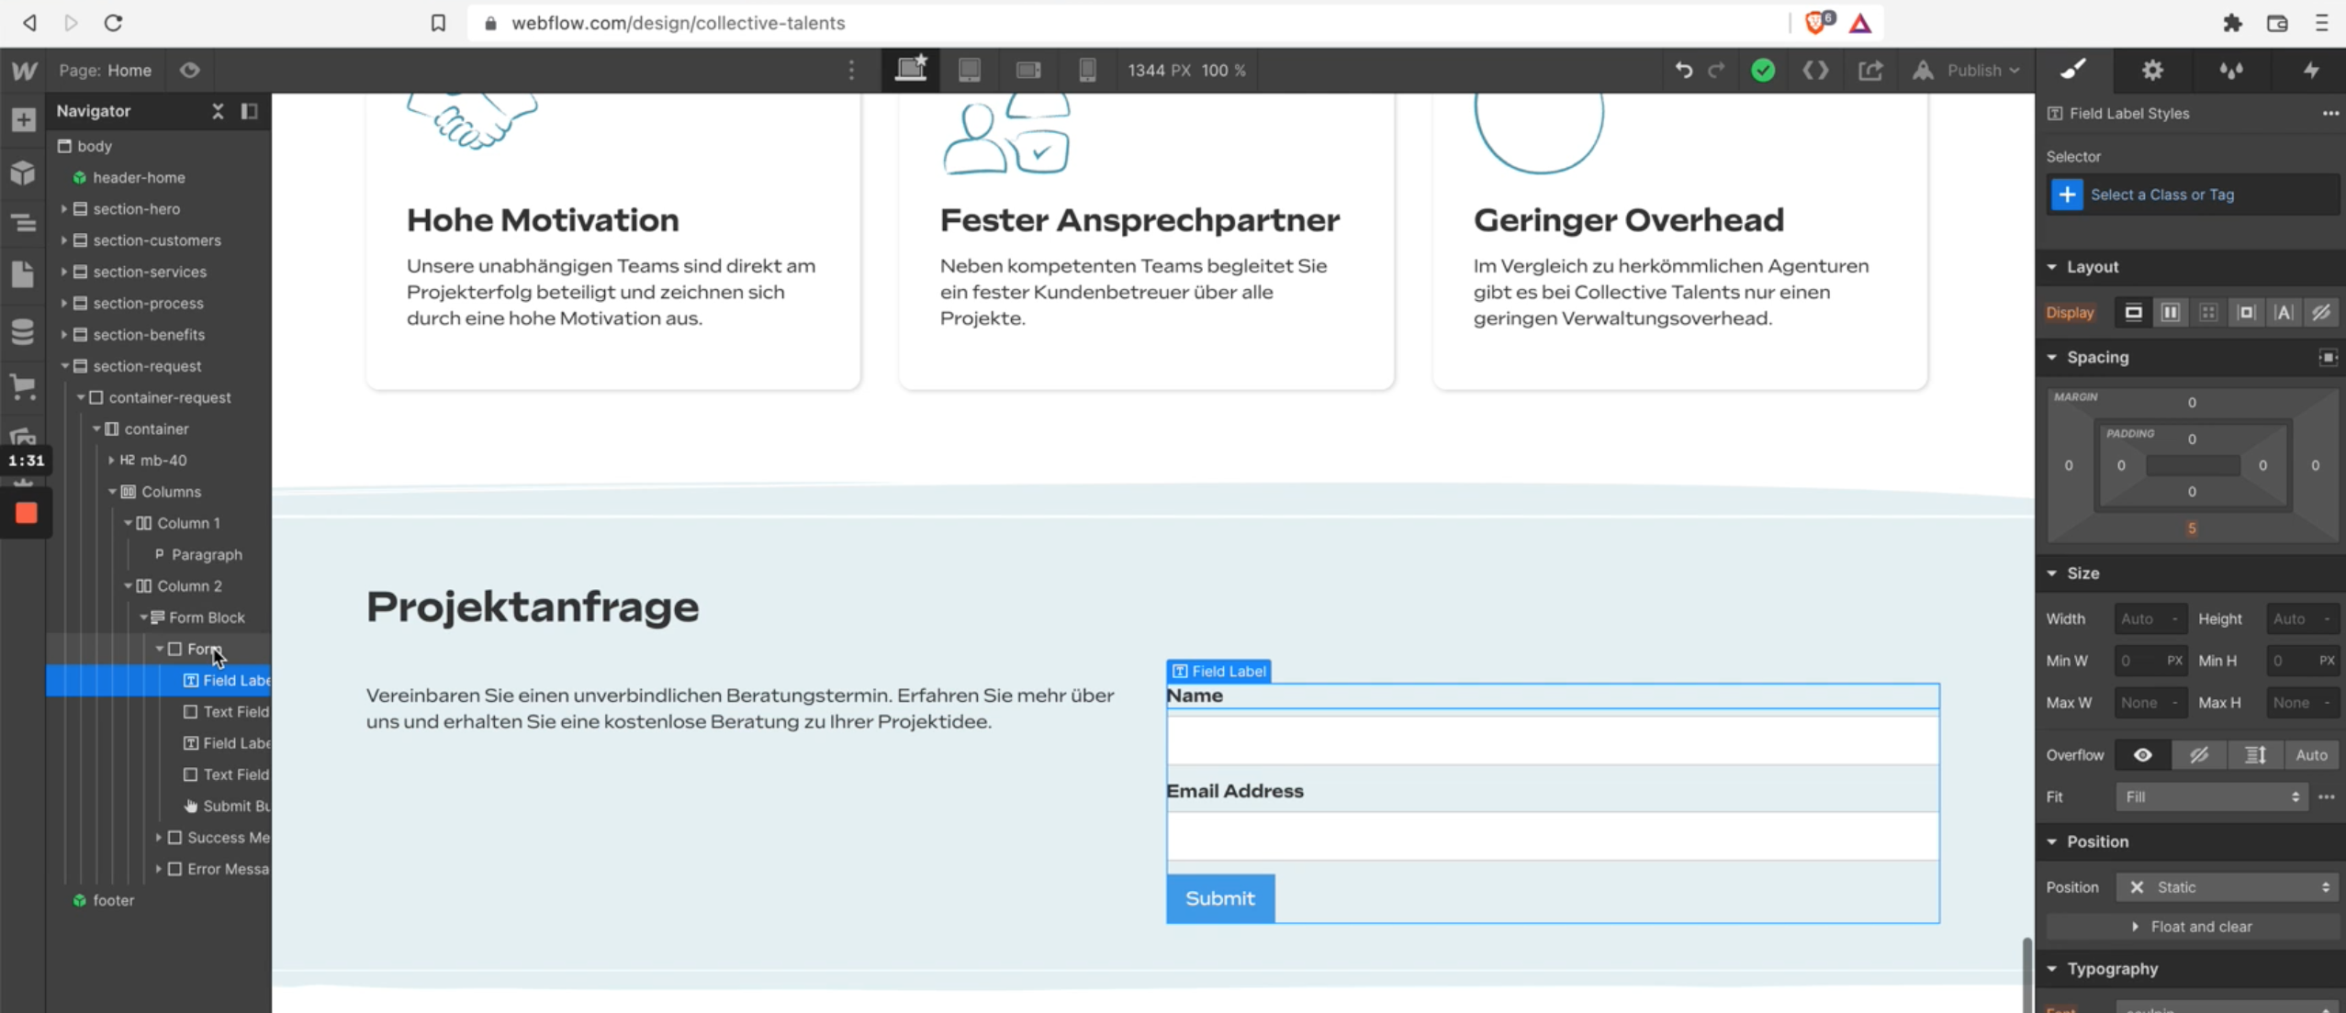2346x1013 pixels.
Task: Switch to tablet breakpoint
Action: (970, 70)
